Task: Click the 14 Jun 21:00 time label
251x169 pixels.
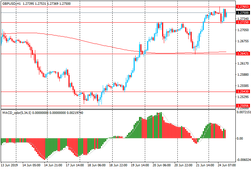Action: click(x=53, y=165)
